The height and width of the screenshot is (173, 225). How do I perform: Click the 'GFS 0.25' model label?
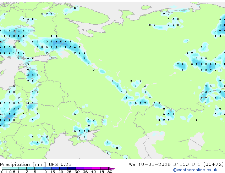coord(60,165)
